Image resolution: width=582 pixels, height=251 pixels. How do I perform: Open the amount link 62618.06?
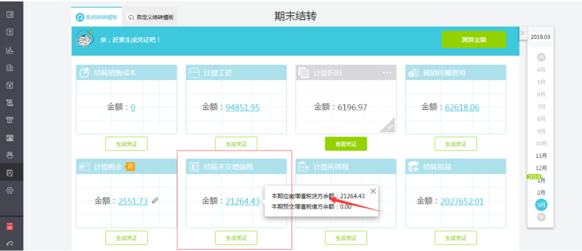[x=462, y=107]
